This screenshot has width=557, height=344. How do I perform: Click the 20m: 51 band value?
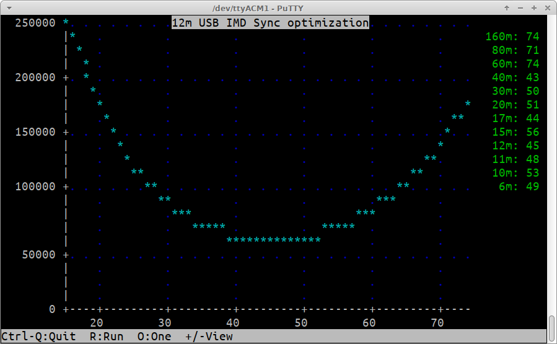click(515, 105)
